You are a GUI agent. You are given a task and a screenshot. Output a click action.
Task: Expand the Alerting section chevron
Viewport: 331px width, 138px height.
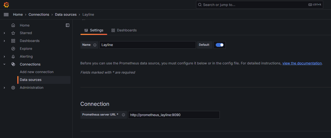point(4,57)
